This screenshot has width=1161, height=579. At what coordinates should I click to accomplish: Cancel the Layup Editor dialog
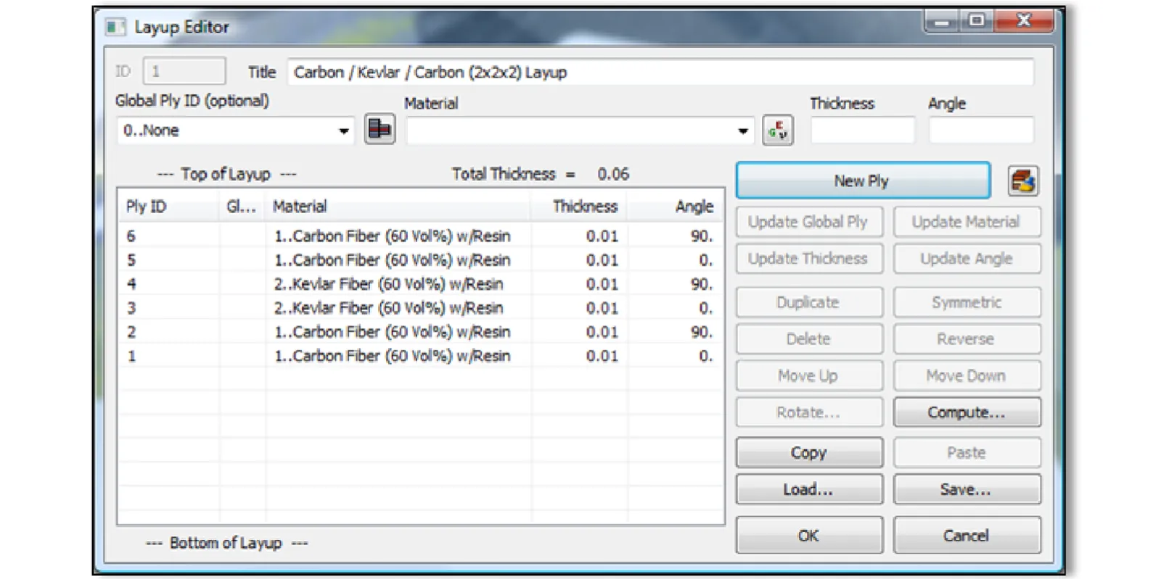967,536
